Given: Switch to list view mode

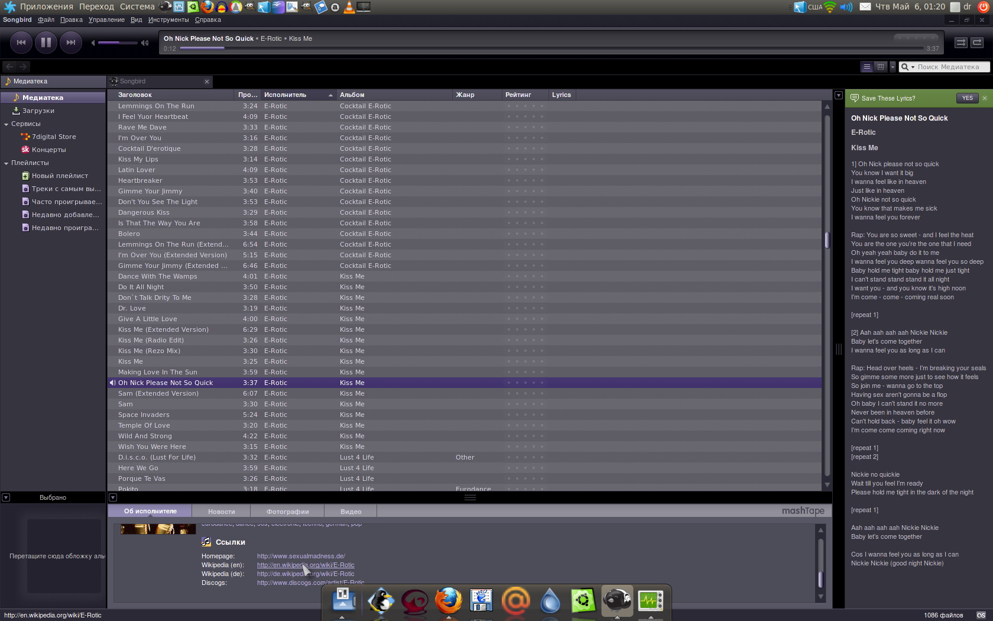Looking at the screenshot, I should pos(867,67).
